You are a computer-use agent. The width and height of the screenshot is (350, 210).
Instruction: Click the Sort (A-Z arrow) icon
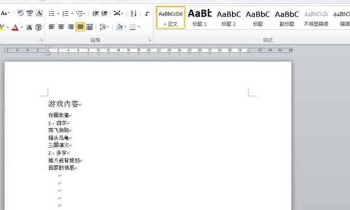(133, 14)
